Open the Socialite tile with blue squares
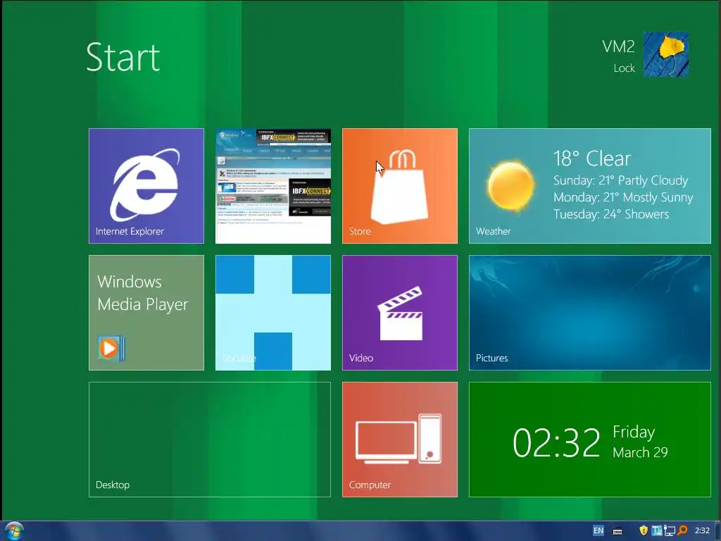The width and height of the screenshot is (721, 541). 273,313
